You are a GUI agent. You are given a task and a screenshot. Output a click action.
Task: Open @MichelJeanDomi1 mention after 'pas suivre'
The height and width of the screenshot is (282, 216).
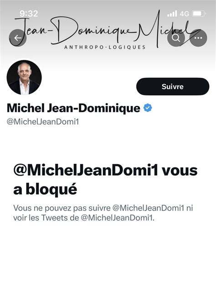tap(149, 208)
